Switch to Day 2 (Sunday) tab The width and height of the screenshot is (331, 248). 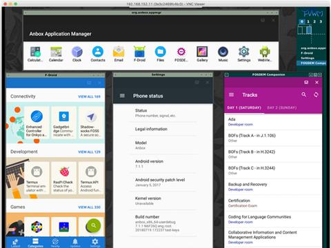(x=281, y=107)
